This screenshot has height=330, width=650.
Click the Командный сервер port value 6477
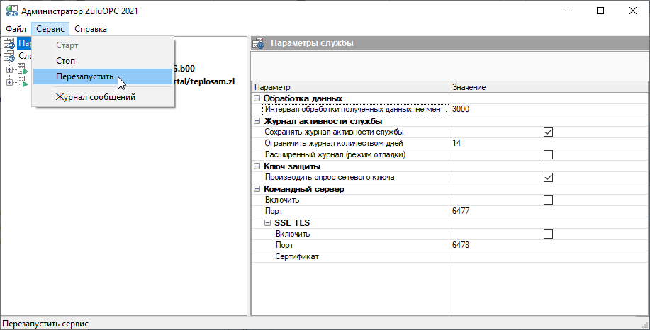tap(461, 211)
